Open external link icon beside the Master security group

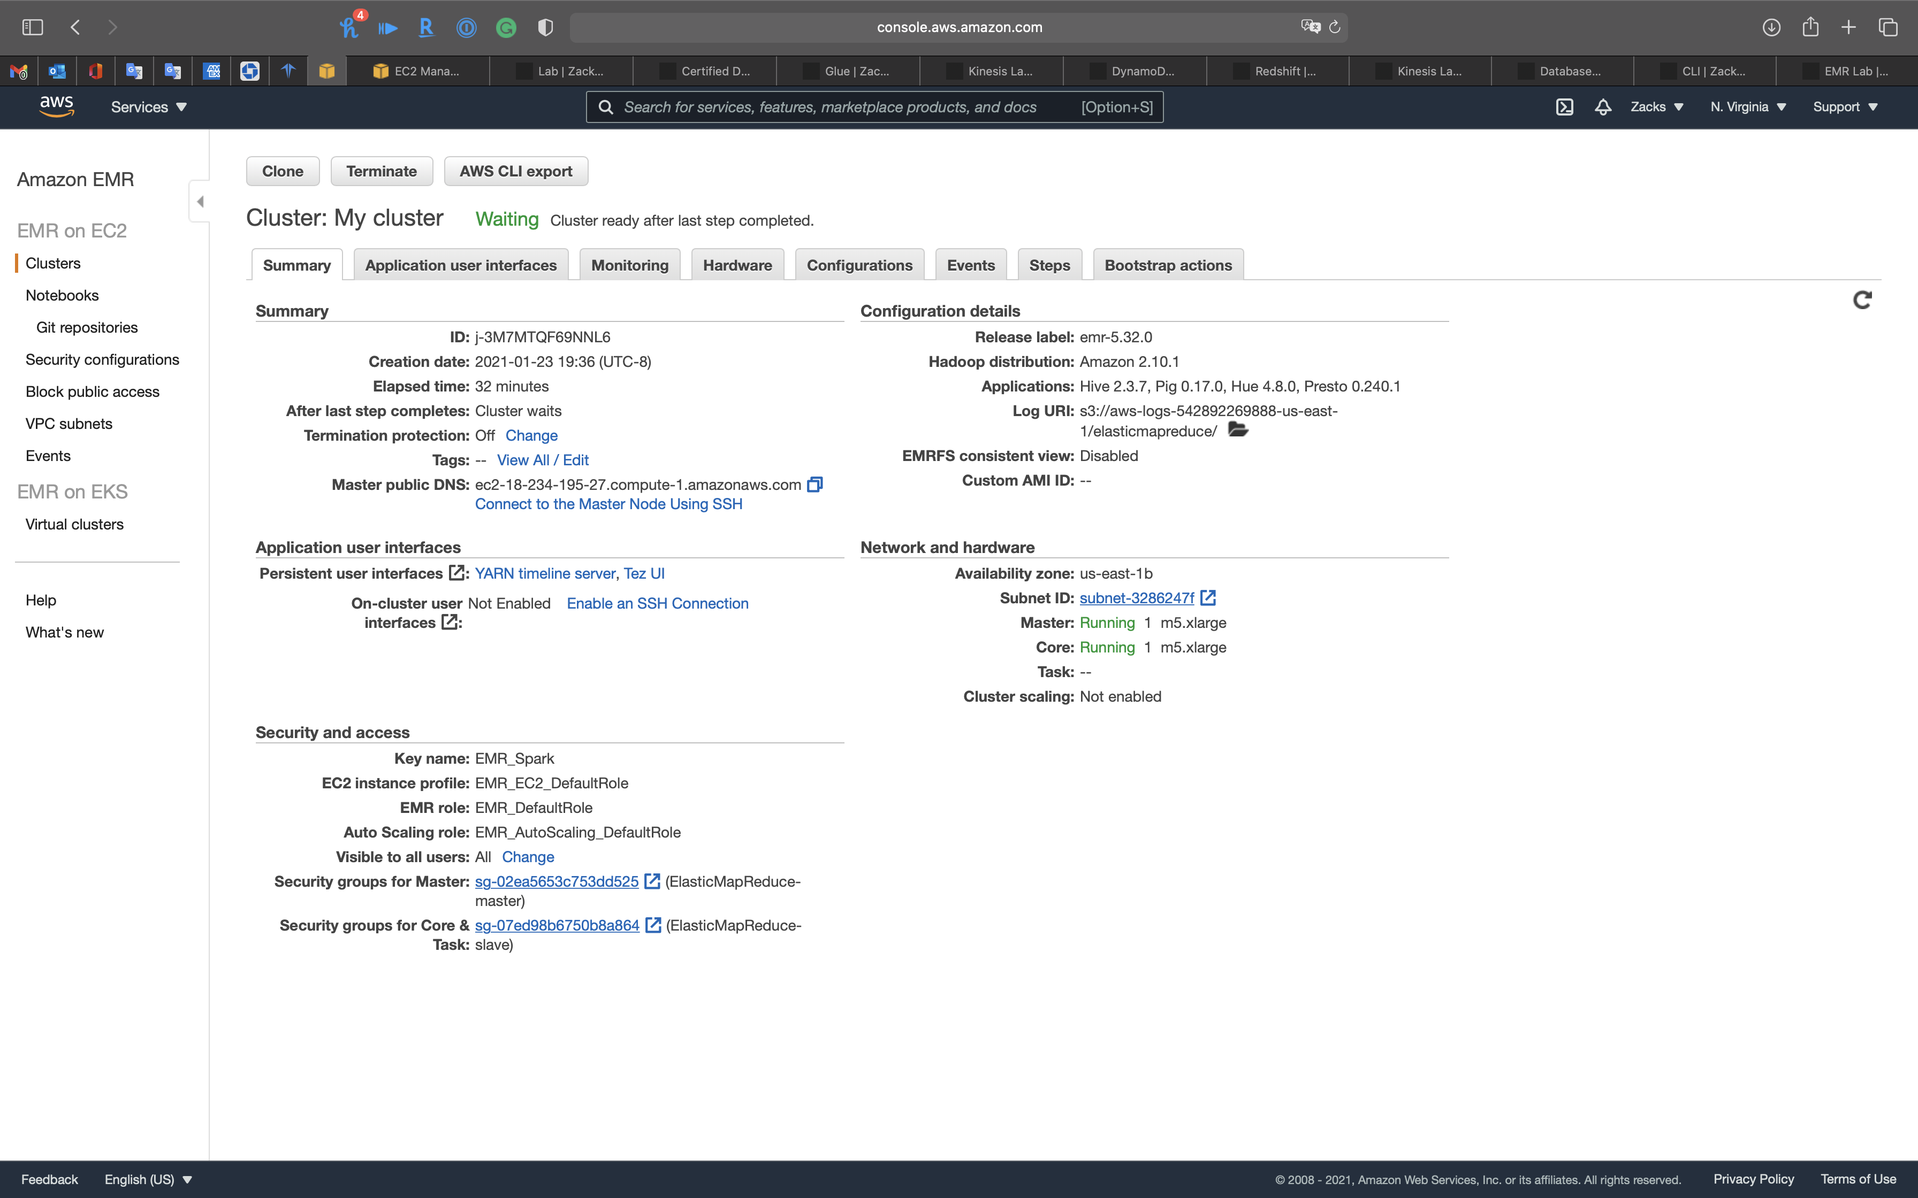(652, 881)
